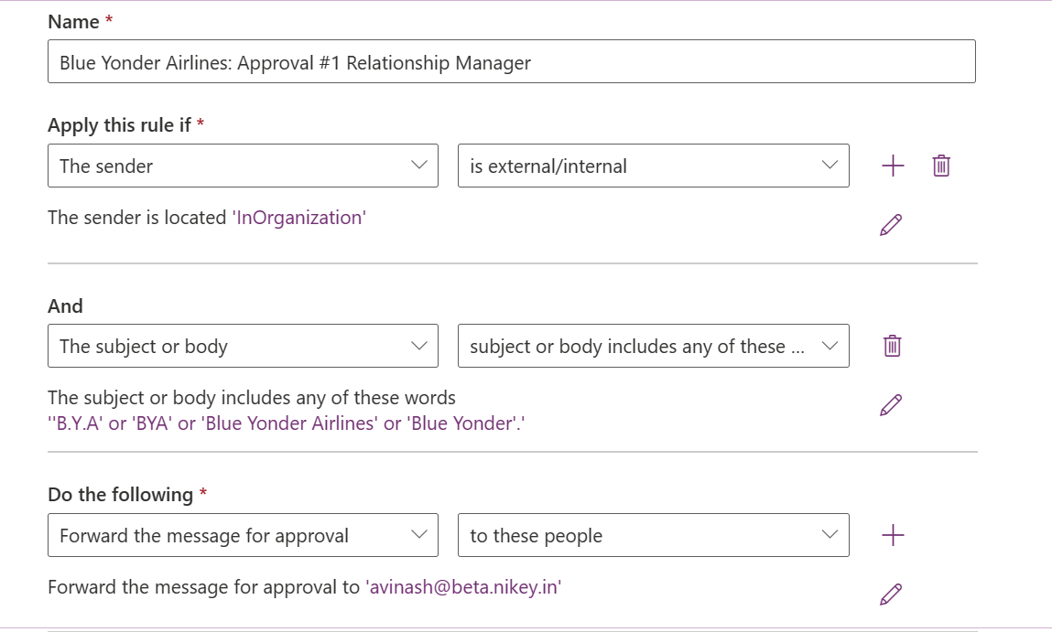Edit the subject or body words list
This screenshot has height=632, width=1052.
click(890, 404)
